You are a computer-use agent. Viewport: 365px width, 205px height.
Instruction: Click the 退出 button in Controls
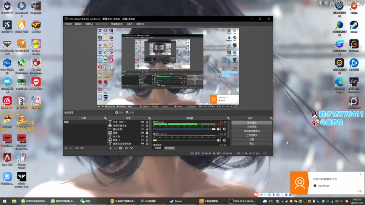coord(252,143)
